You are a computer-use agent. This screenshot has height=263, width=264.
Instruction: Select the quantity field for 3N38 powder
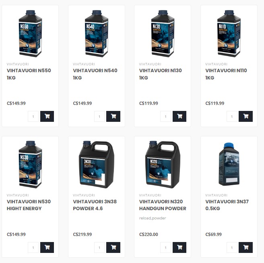tap(99, 247)
